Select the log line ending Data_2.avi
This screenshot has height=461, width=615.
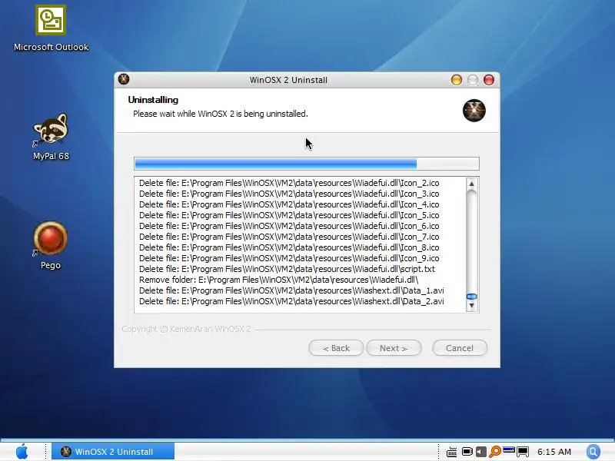pos(291,301)
